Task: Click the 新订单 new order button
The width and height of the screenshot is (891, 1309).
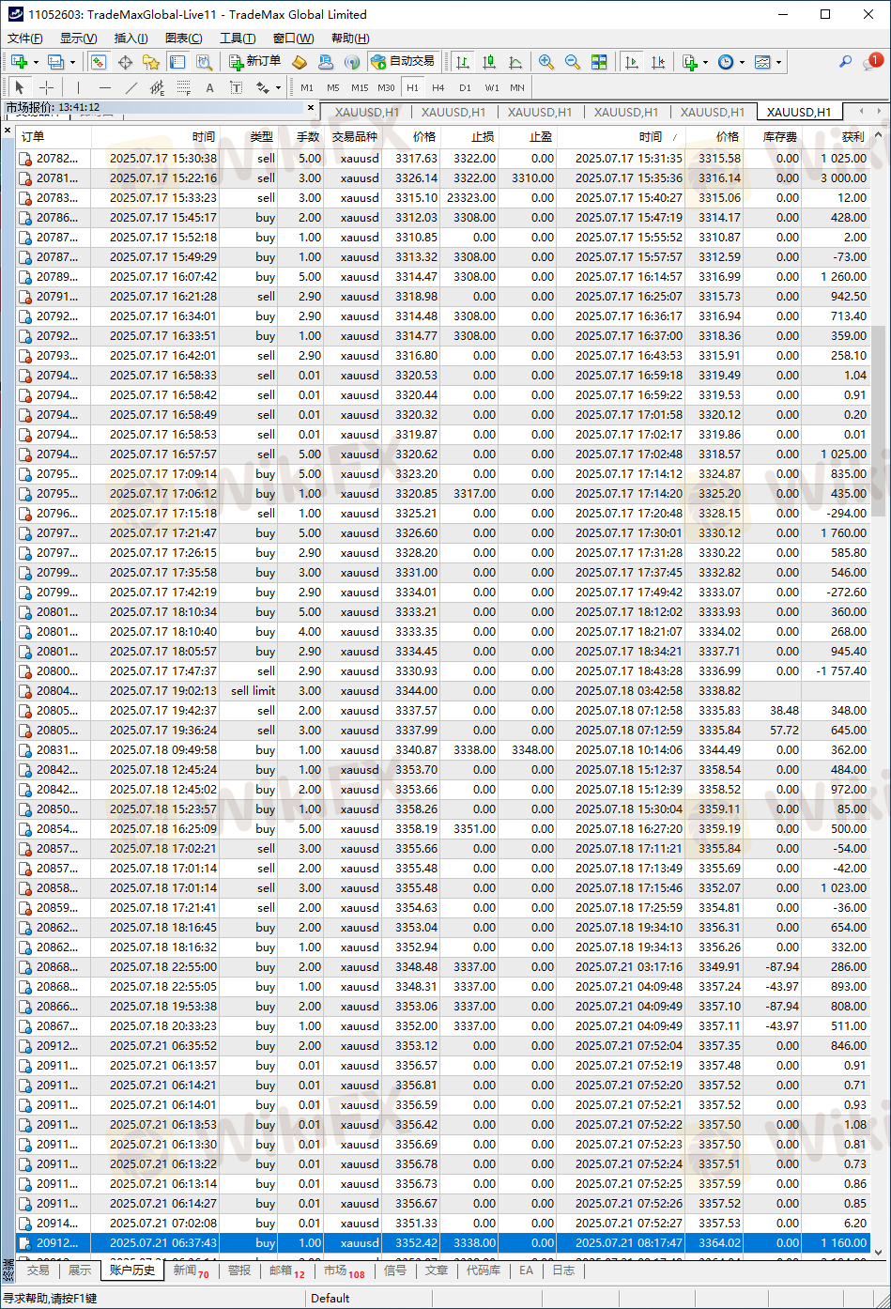Action: (x=255, y=62)
